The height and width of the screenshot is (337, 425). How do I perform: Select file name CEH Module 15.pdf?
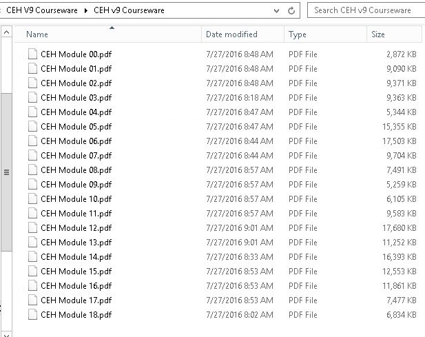[x=76, y=272]
